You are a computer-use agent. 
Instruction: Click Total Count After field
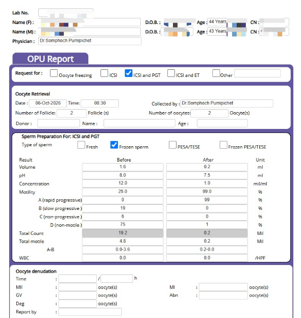coord(207,233)
